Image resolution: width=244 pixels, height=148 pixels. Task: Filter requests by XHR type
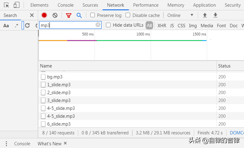point(162,26)
